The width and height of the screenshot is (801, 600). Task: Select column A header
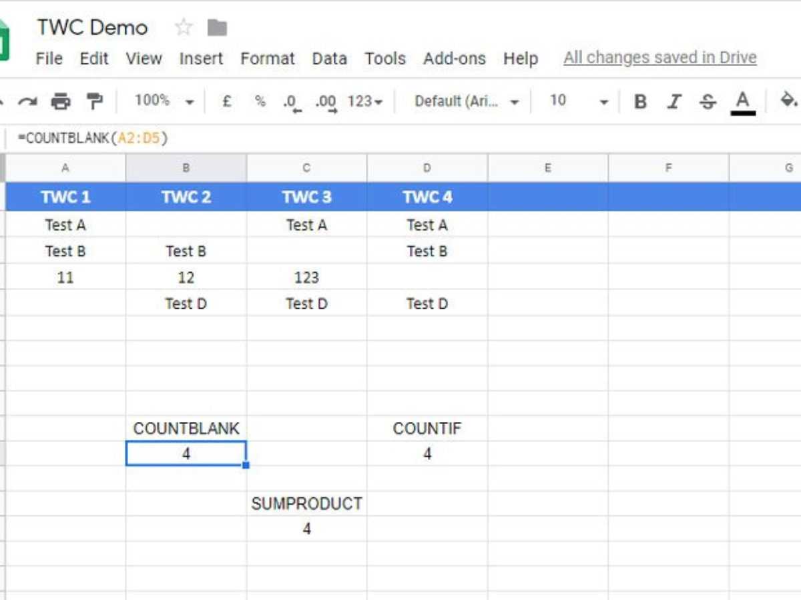pos(65,168)
